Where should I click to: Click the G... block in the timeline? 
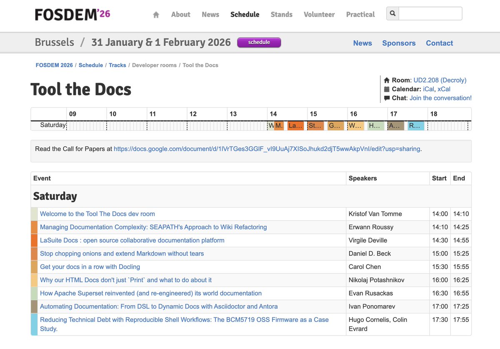point(335,126)
